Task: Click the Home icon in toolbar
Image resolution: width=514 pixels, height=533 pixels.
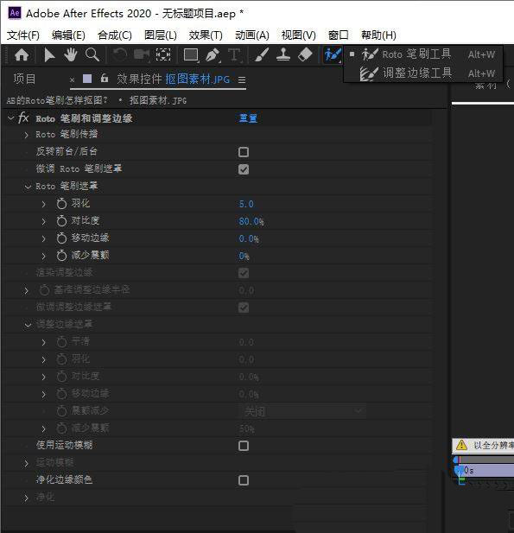Action: point(22,54)
